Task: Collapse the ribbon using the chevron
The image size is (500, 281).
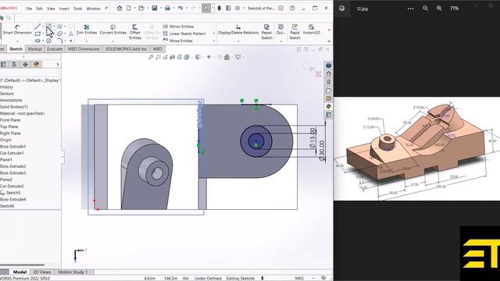Action: [x=329, y=41]
